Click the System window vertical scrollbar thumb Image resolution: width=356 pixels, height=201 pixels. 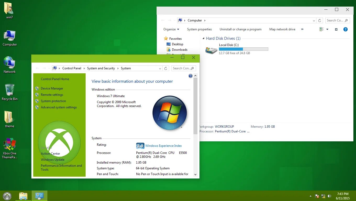(195, 106)
